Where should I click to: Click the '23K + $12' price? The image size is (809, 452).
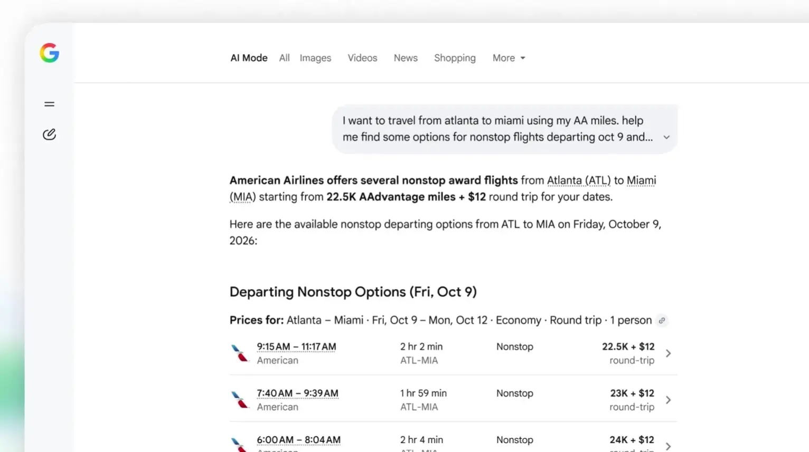632,393
